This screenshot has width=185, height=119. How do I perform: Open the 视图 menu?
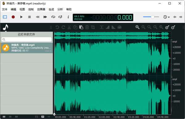coord(22,9)
